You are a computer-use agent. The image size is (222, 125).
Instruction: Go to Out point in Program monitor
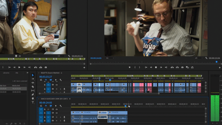[166, 67]
